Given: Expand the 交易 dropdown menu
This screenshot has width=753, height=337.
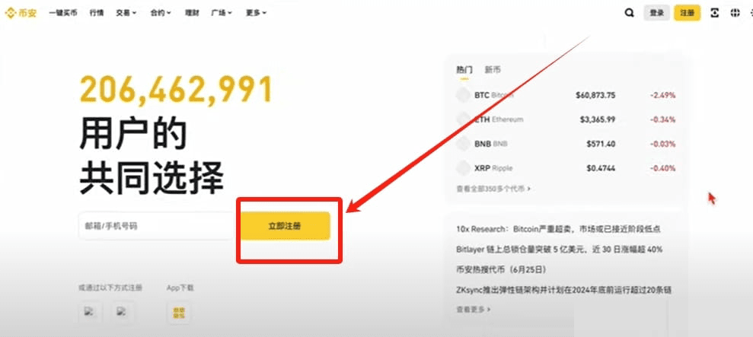Looking at the screenshot, I should click(126, 13).
